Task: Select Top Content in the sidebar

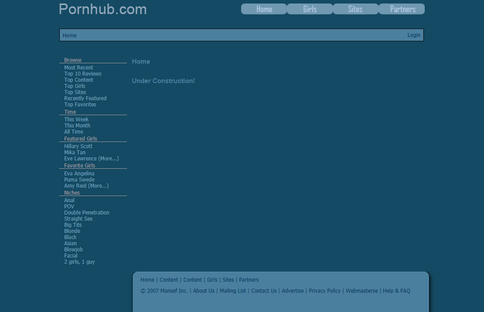Action: click(x=79, y=80)
